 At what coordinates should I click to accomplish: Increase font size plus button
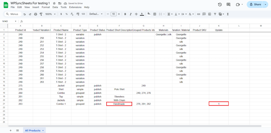click(119, 14)
